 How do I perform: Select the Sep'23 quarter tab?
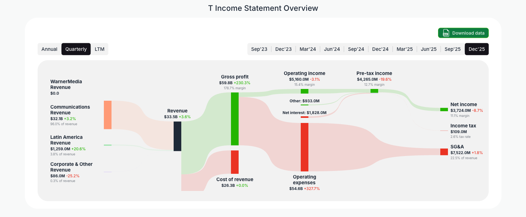coord(259,49)
